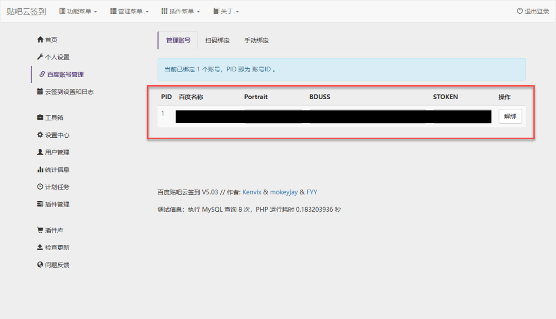Click the bar chart icon for 统计信息
The width and height of the screenshot is (556, 319).
tap(40, 170)
